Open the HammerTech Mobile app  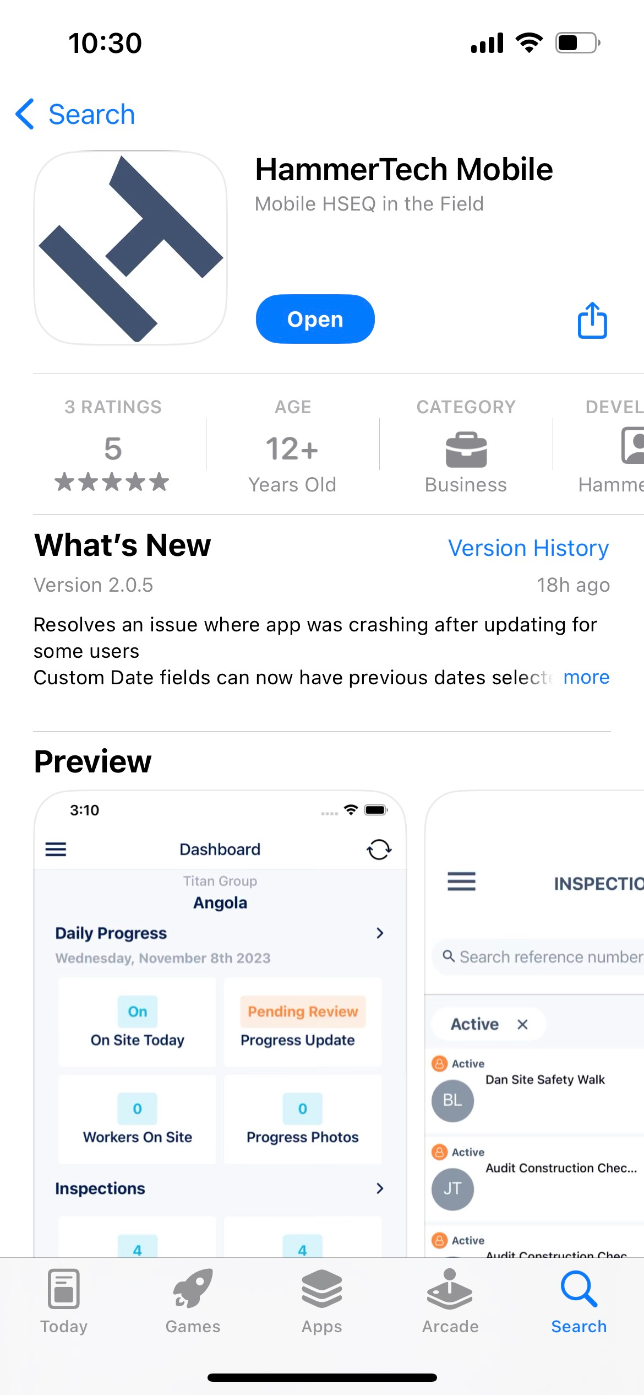(315, 320)
